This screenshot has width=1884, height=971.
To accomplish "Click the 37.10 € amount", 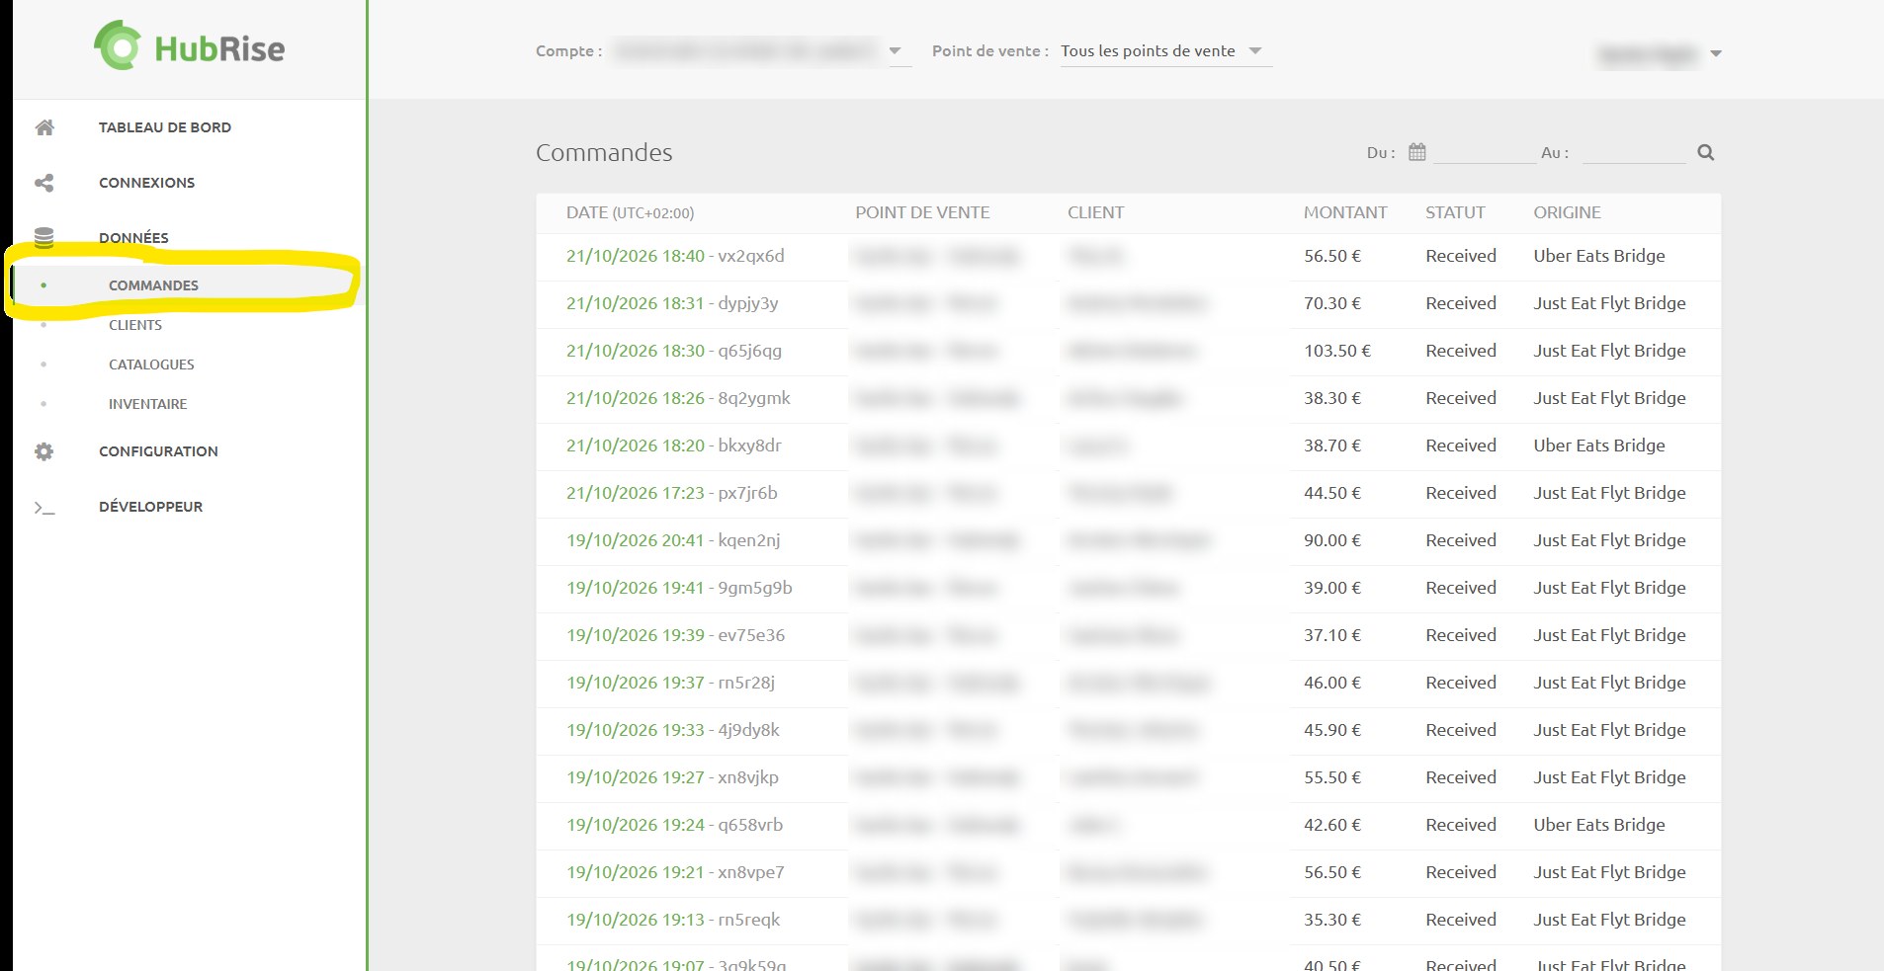I will (1332, 635).
